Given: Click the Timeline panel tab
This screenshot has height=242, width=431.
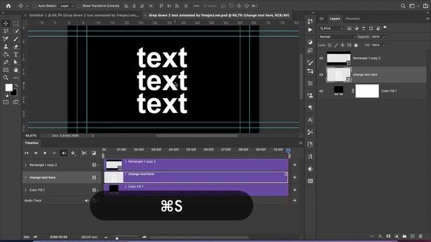Looking at the screenshot, I should [32, 143].
